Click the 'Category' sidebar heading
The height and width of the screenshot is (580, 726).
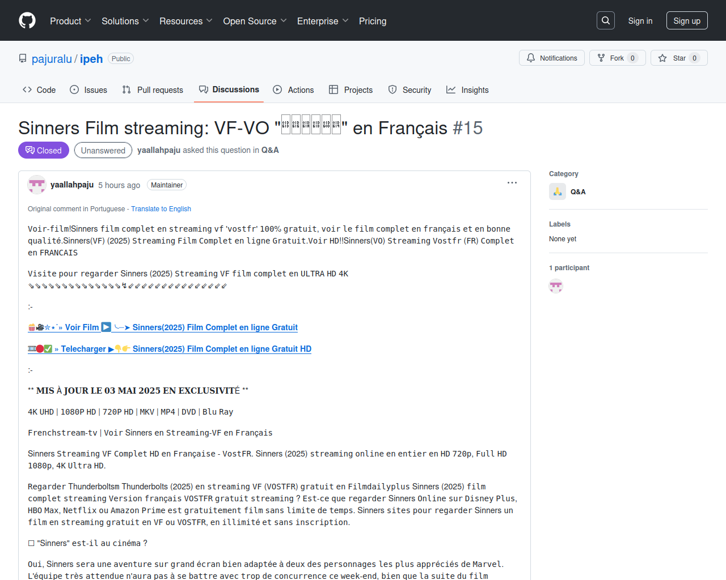point(564,174)
